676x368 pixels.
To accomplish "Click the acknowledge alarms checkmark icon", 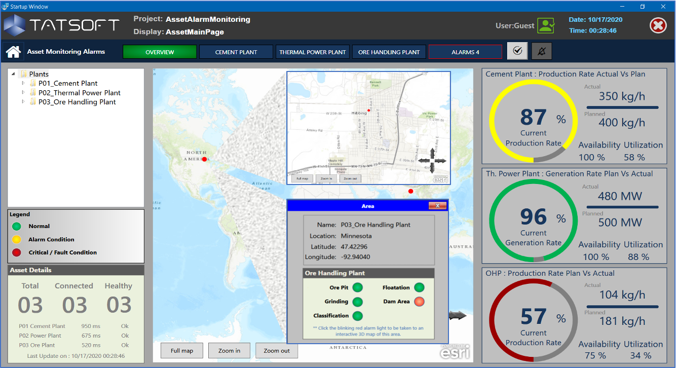I will pos(517,51).
